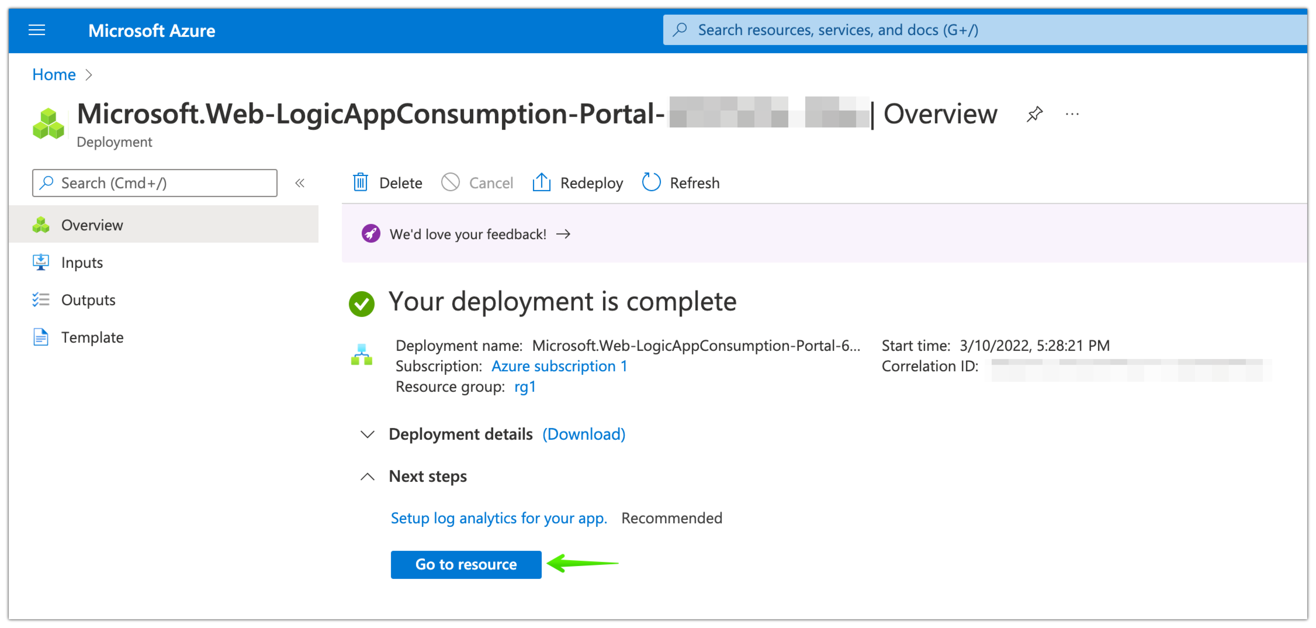Click the sidebar Search (Cmd+/) box

[155, 183]
